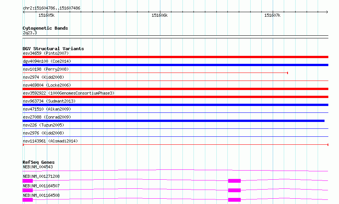
Task: Open the nsv10198 (Perry2008) variant label
Action: [46, 69]
